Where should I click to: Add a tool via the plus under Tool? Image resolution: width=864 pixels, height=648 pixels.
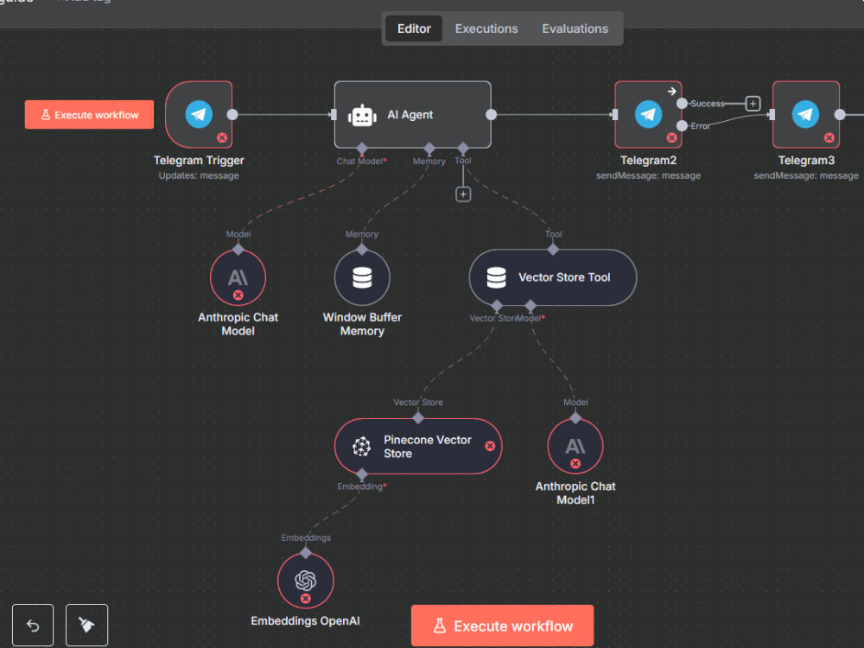pos(463,194)
